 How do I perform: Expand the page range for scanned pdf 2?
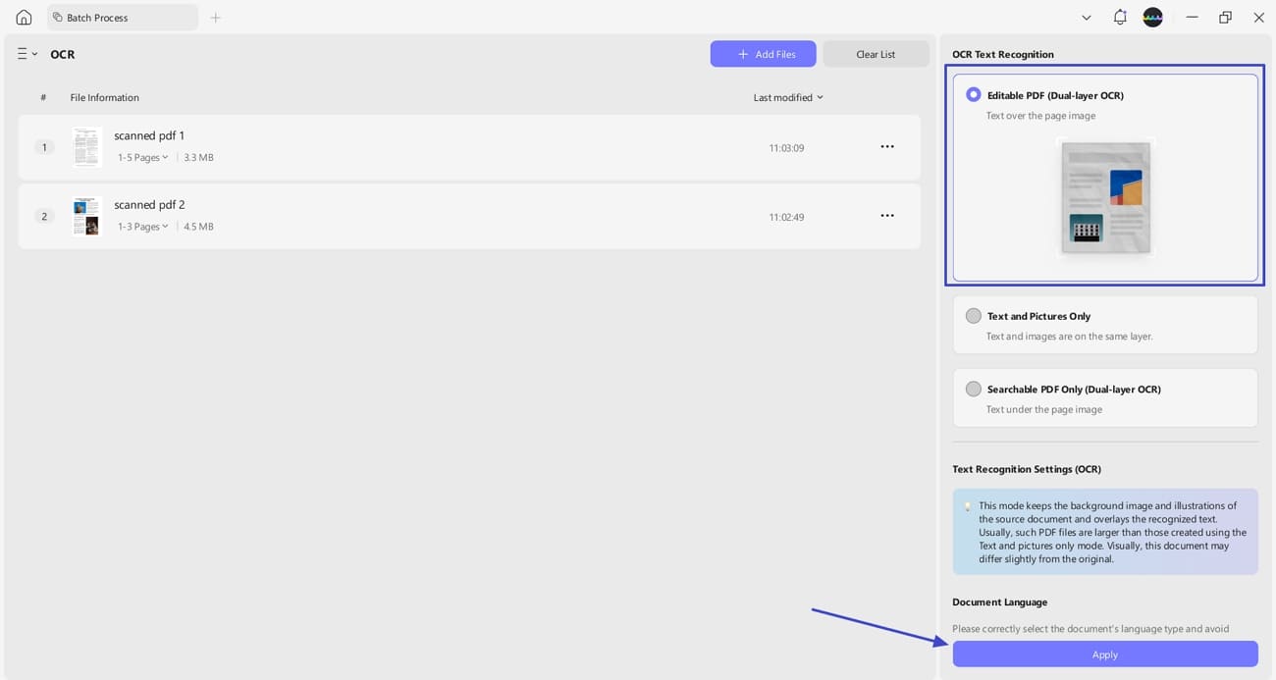(x=142, y=226)
